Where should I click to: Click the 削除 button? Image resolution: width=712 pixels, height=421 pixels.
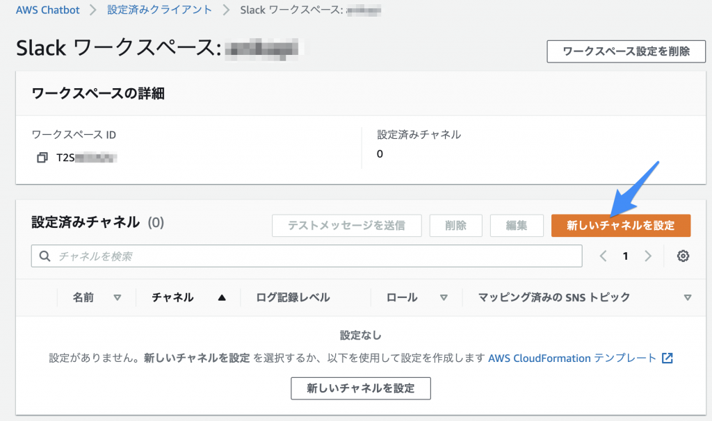point(455,226)
